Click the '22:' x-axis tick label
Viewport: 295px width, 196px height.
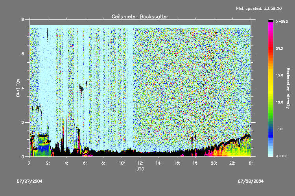(232, 163)
